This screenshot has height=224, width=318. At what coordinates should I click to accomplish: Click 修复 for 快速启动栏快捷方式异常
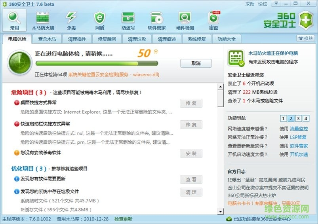pos(191,125)
